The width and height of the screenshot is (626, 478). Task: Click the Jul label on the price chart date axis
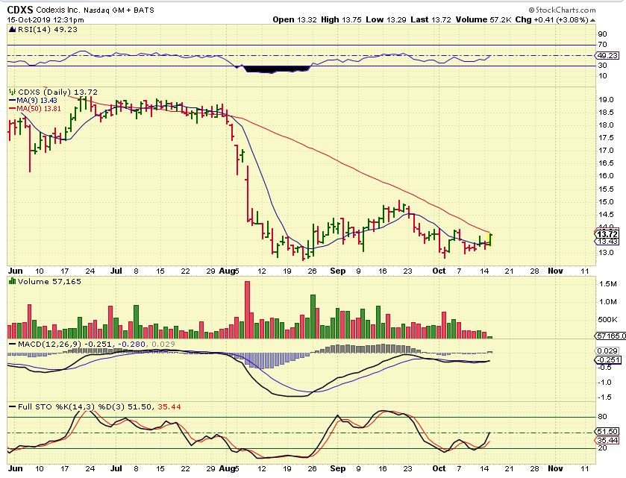[x=116, y=271]
